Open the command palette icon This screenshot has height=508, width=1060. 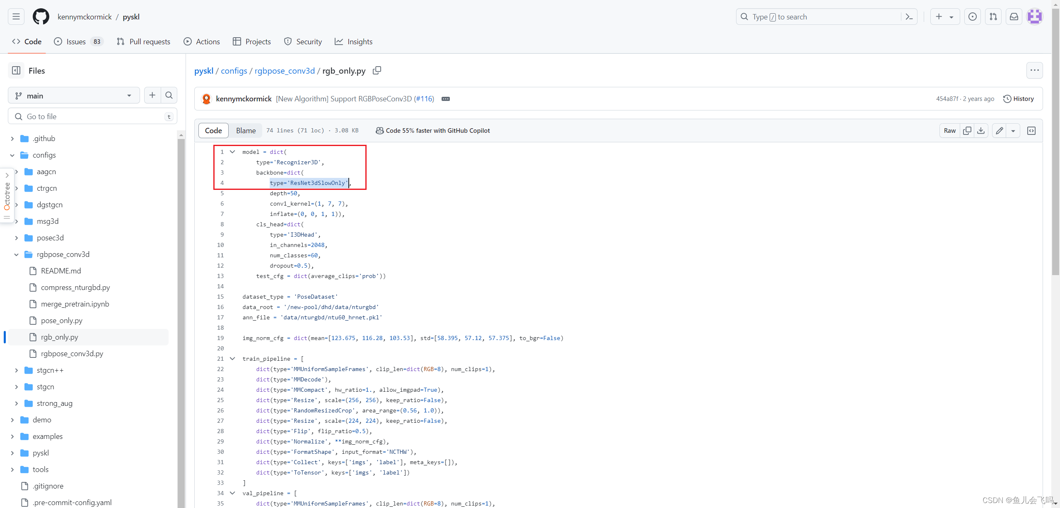[909, 17]
